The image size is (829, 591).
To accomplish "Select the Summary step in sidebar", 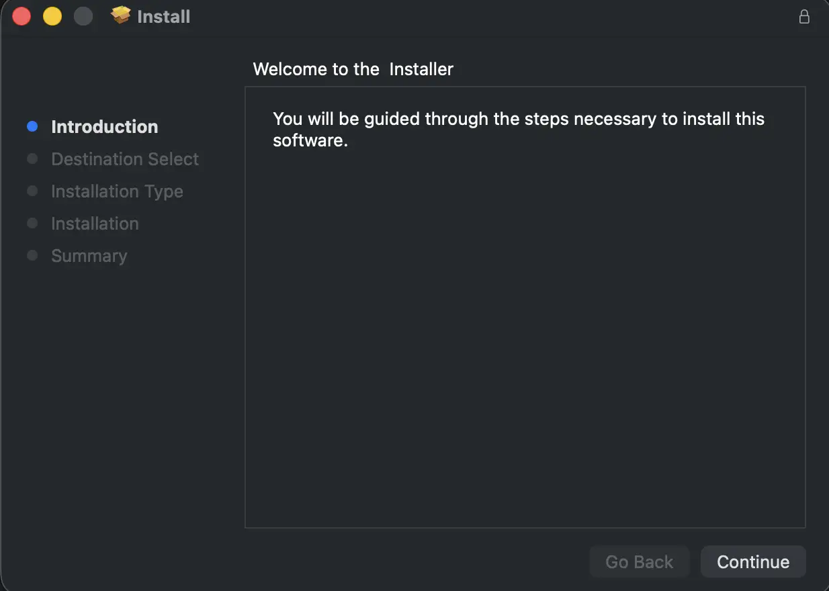I will (89, 255).
